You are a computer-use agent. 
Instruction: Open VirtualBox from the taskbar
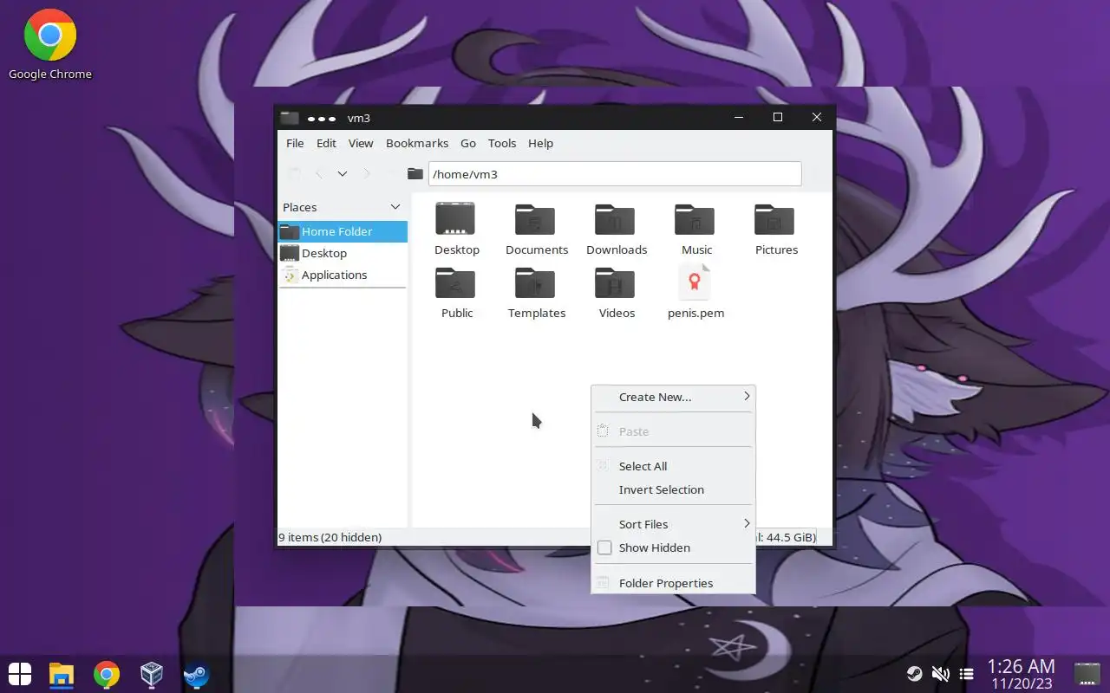pyautogui.click(x=152, y=674)
